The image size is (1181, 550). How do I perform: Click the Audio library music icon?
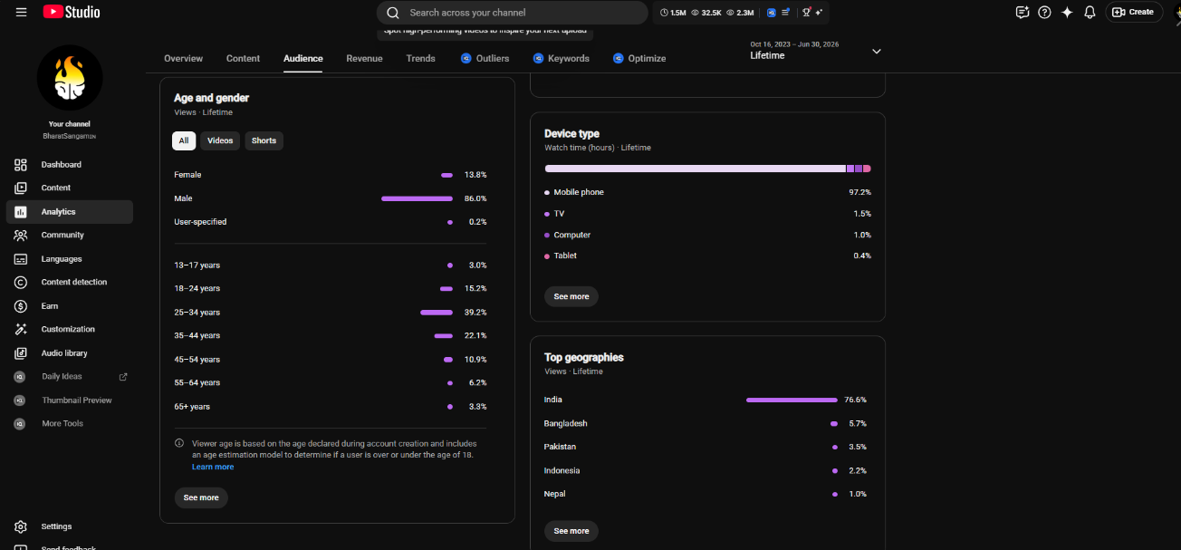coord(21,353)
